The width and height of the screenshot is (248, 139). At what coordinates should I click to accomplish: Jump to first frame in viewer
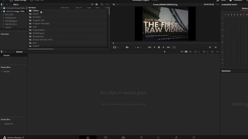149,47
